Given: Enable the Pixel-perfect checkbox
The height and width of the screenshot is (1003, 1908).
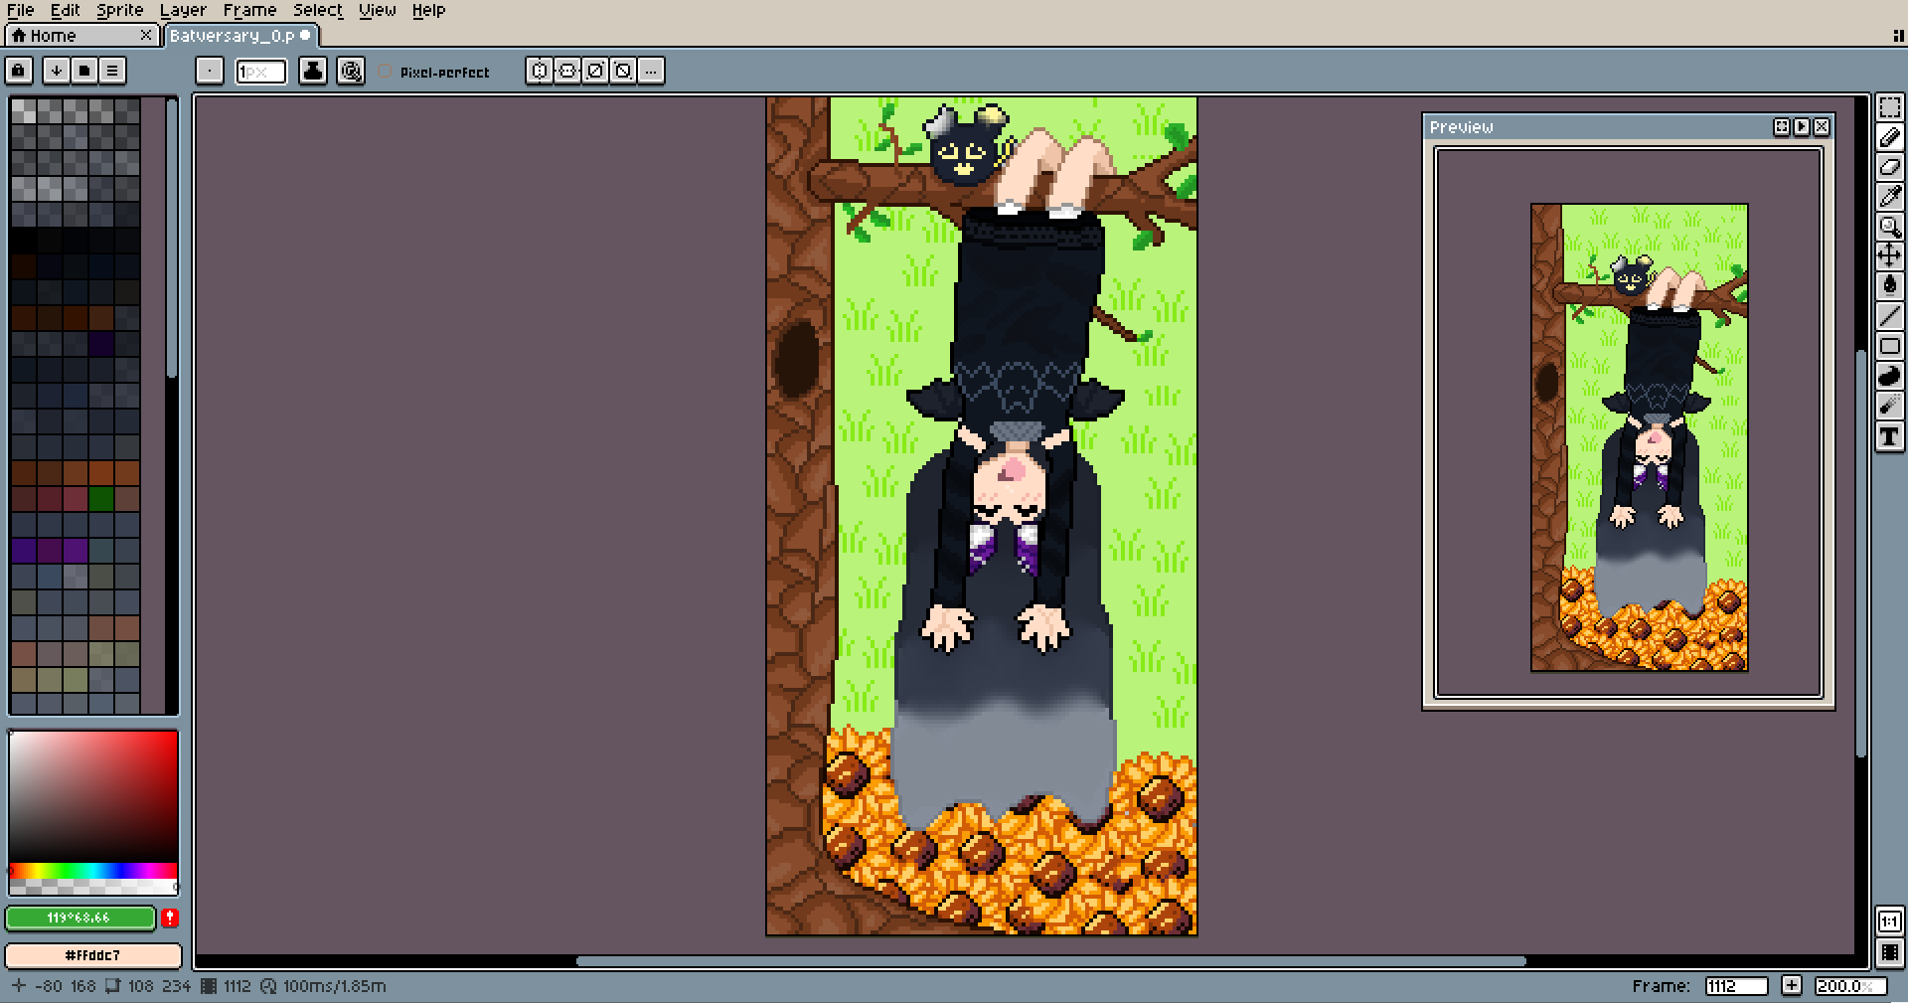Looking at the screenshot, I should coord(386,72).
